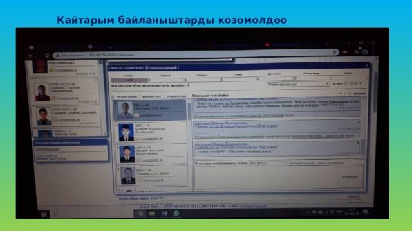
Task: Click the not-secure warning icon in address bar
Action: click(57, 55)
